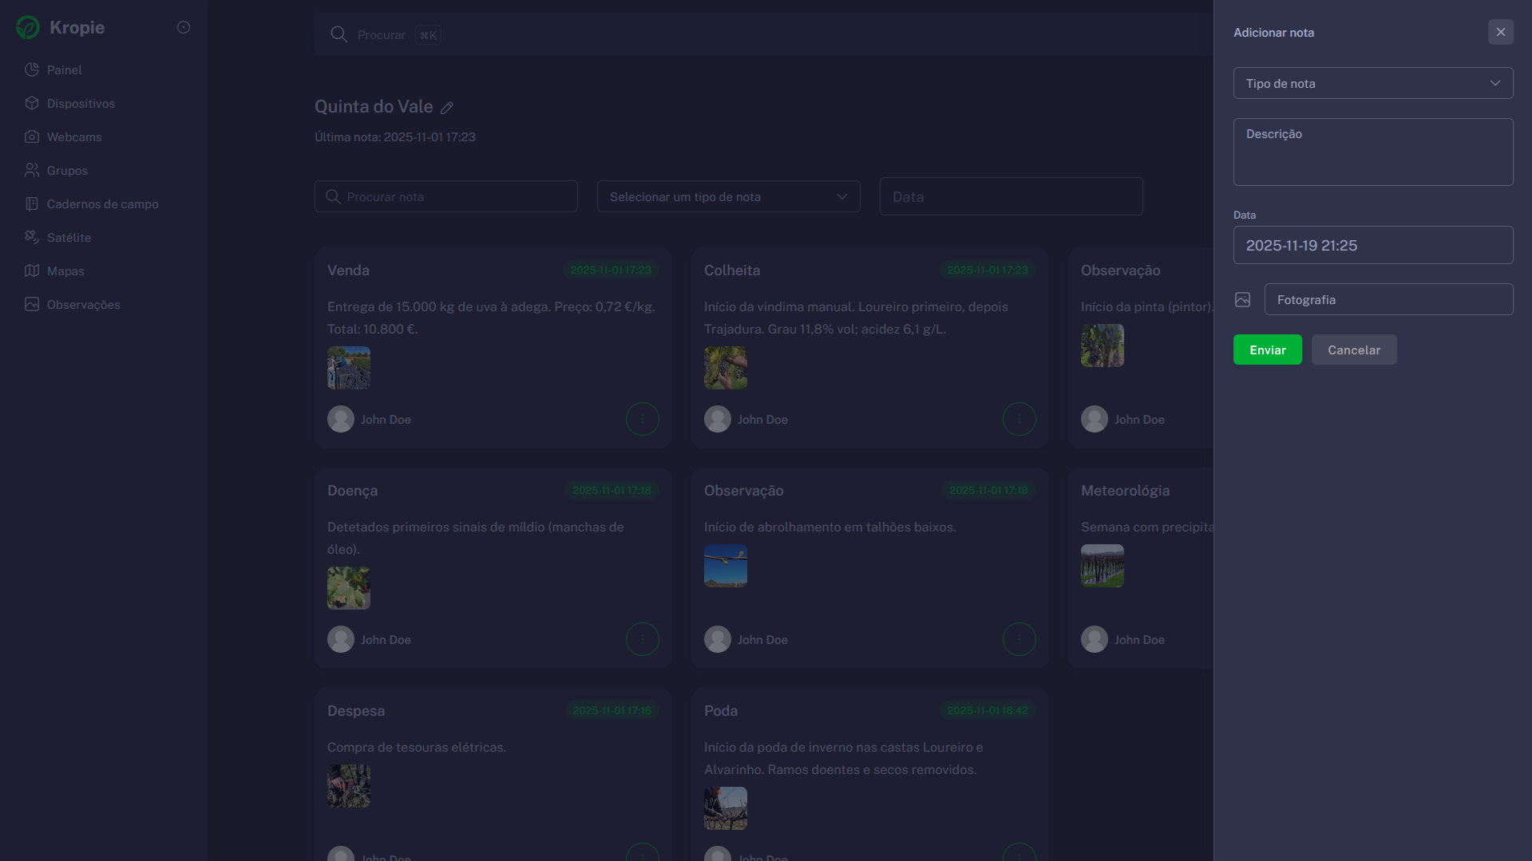Click the Cancelar button

point(1353,350)
